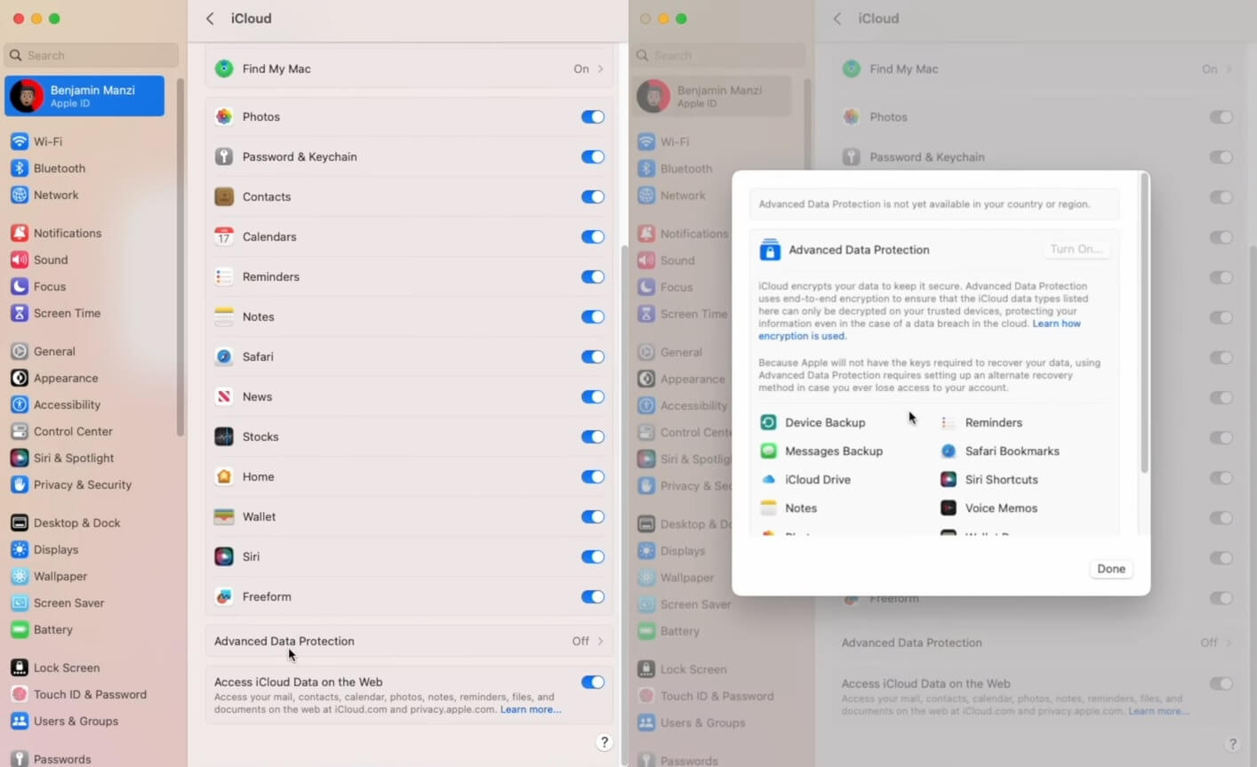Go back using chevron beside undimmed iCloud title

coord(211,19)
